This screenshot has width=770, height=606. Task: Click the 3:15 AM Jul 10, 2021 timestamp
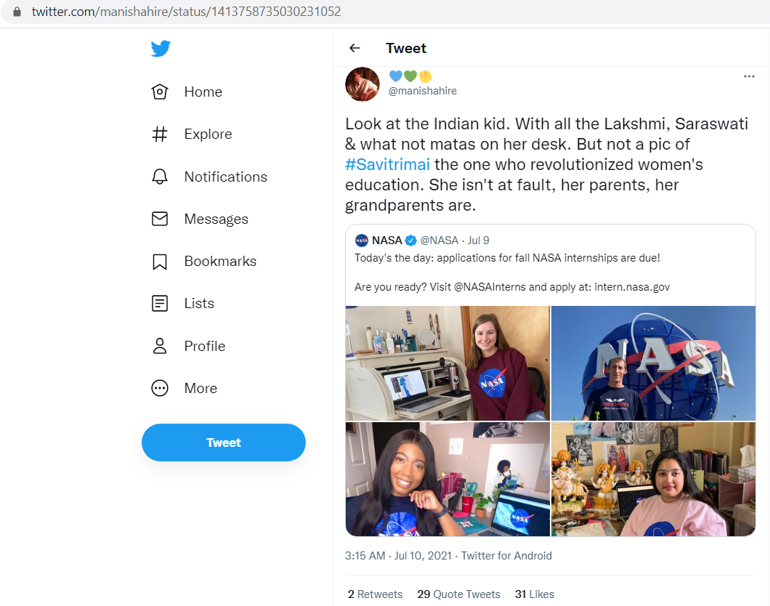coord(398,555)
